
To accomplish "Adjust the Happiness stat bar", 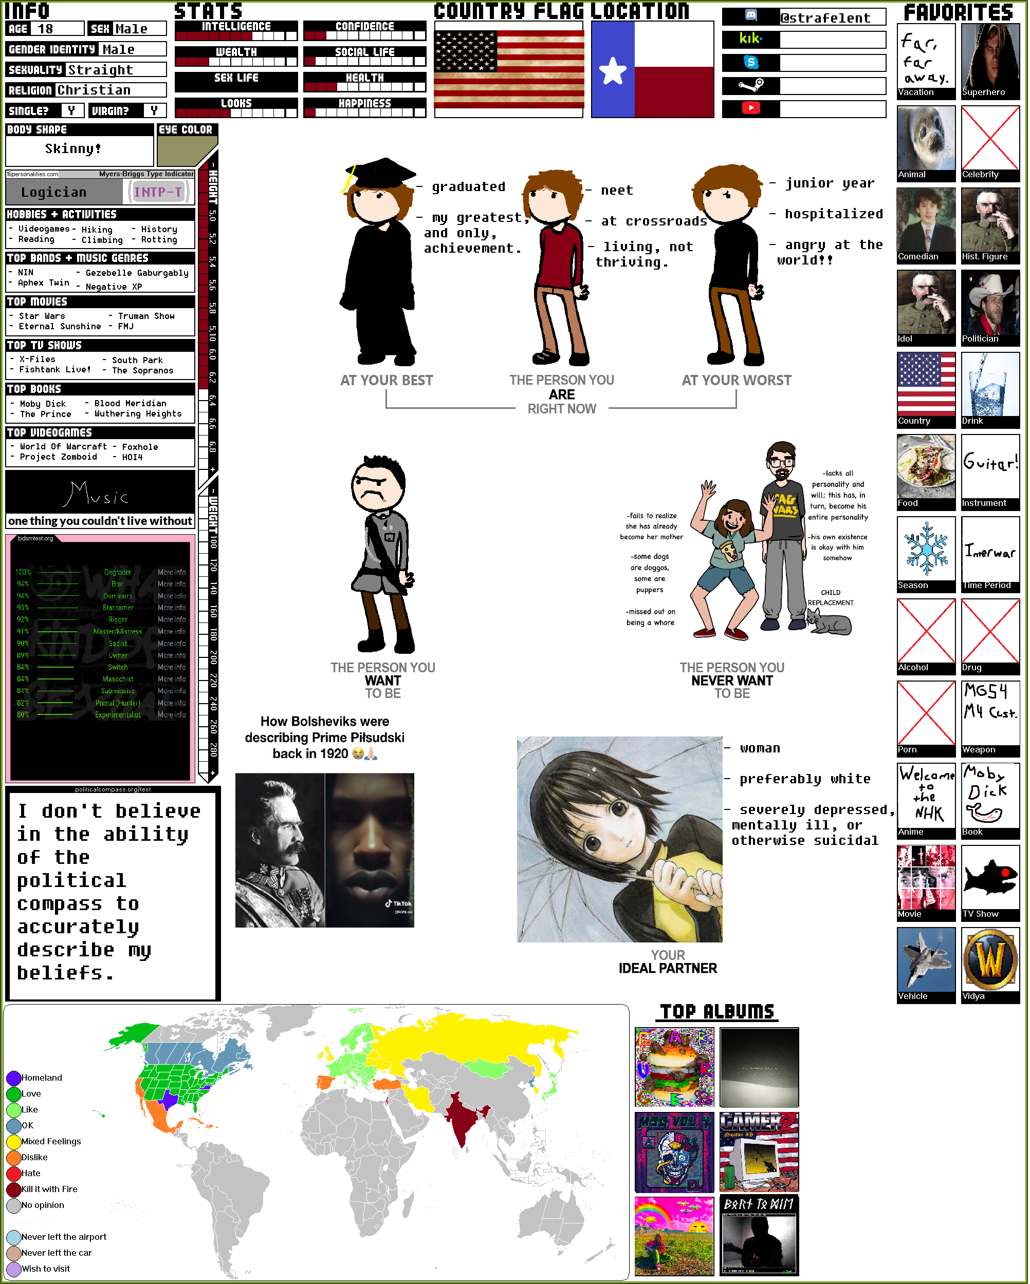I will pos(365,112).
